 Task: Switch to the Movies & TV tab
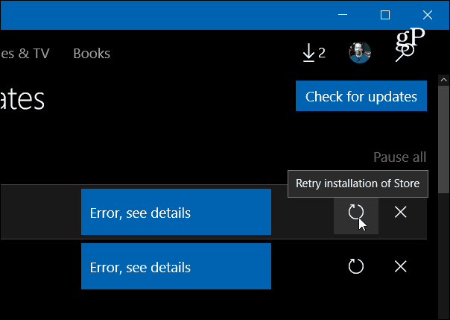click(x=25, y=54)
